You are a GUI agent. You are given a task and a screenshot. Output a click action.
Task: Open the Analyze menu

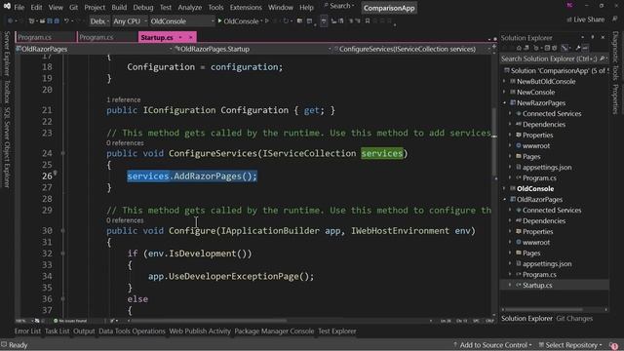click(189, 7)
